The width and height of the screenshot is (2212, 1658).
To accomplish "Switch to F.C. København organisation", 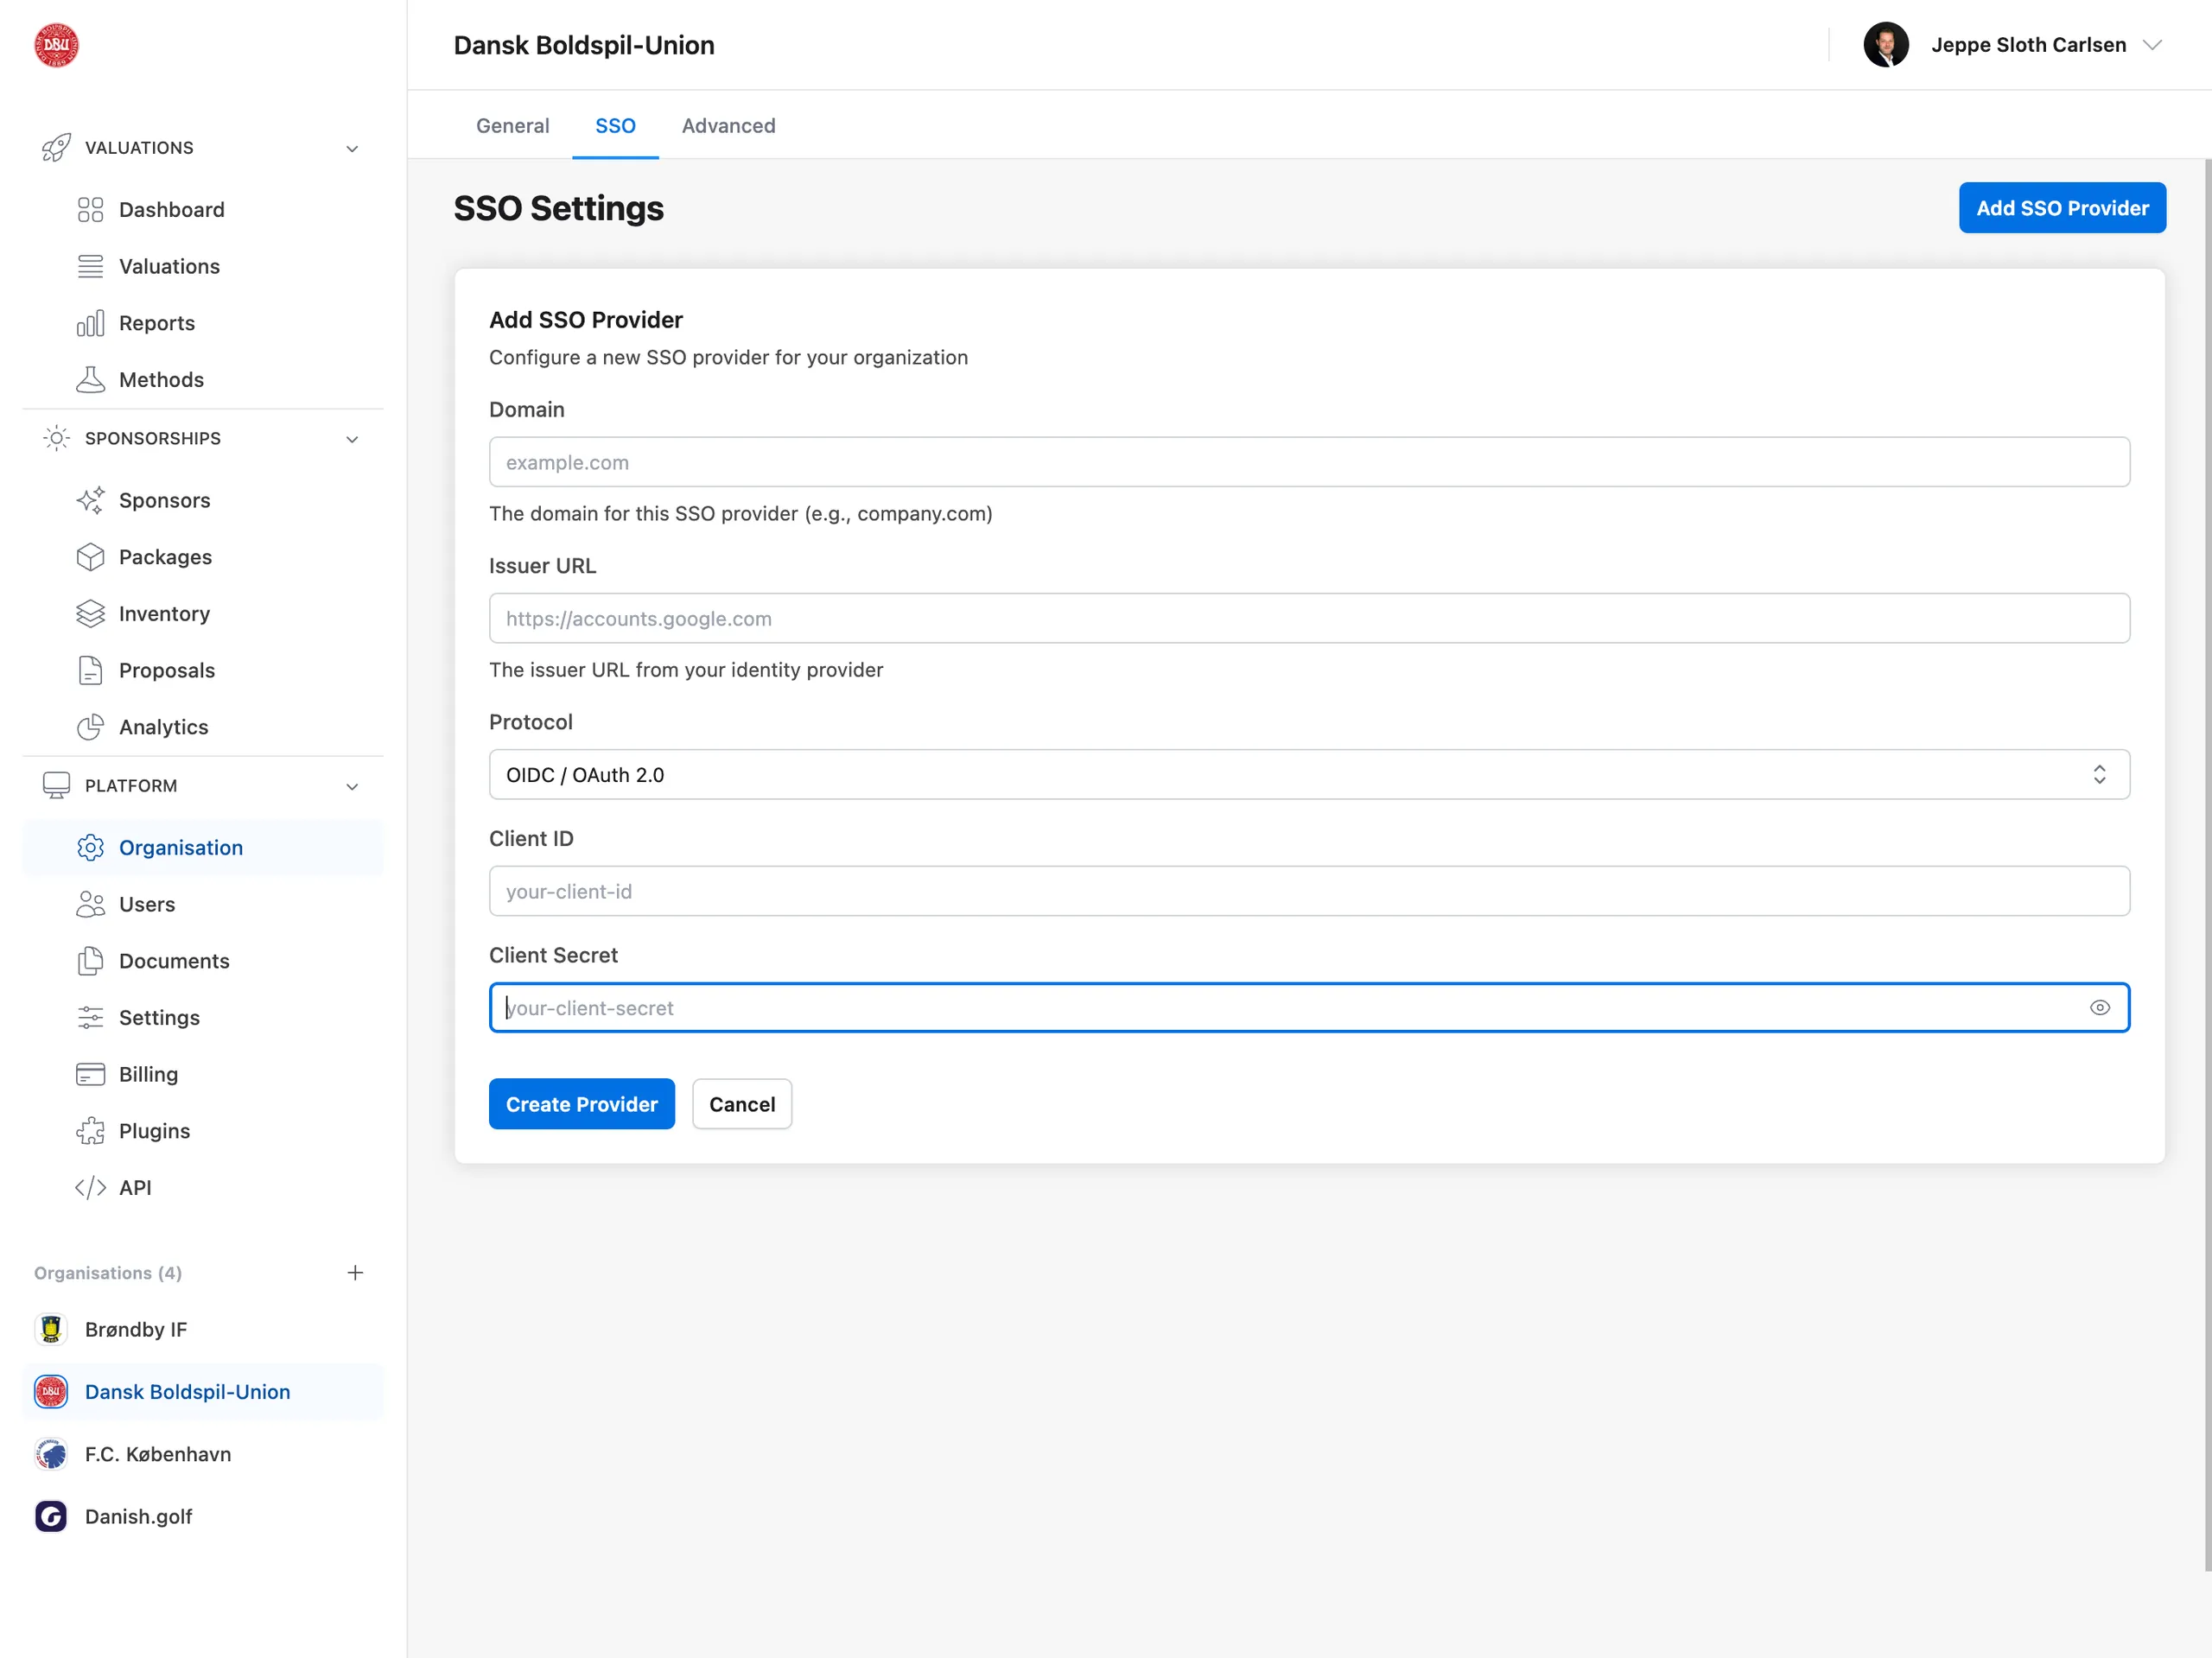I will click(x=203, y=1454).
